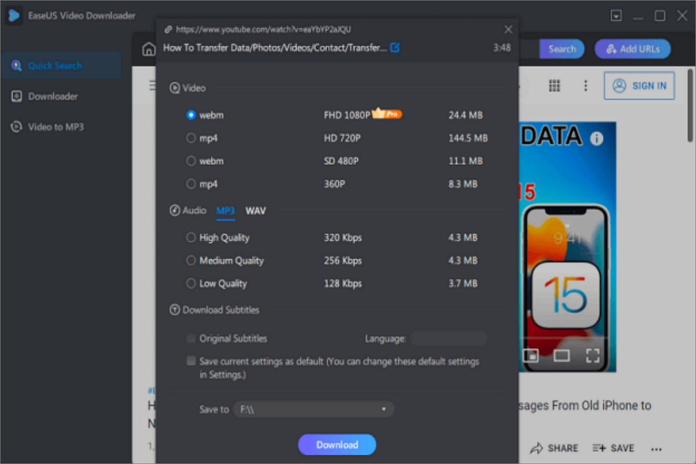The height and width of the screenshot is (464, 696).
Task: Click the edit title pencil icon
Action: pyautogui.click(x=395, y=48)
